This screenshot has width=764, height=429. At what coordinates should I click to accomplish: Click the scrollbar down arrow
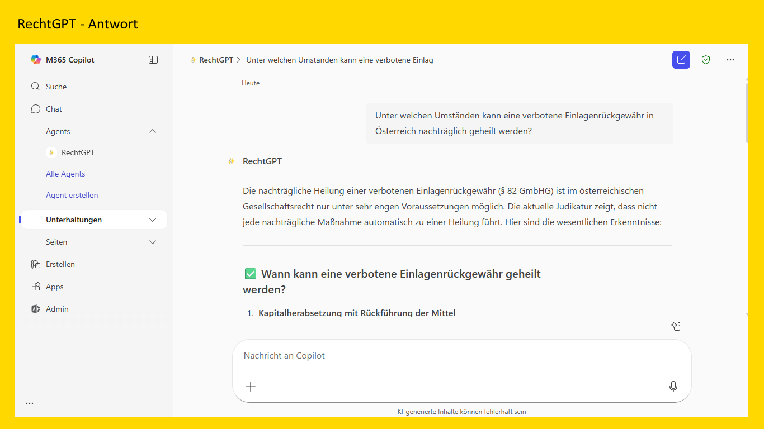pos(747,315)
